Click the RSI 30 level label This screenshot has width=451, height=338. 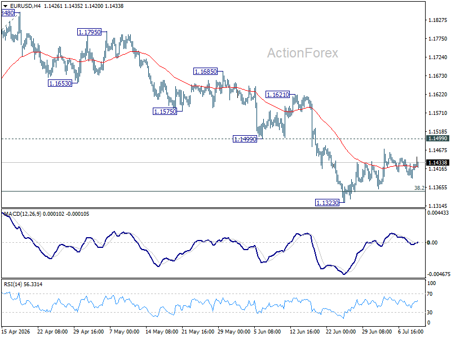pyautogui.click(x=430, y=313)
